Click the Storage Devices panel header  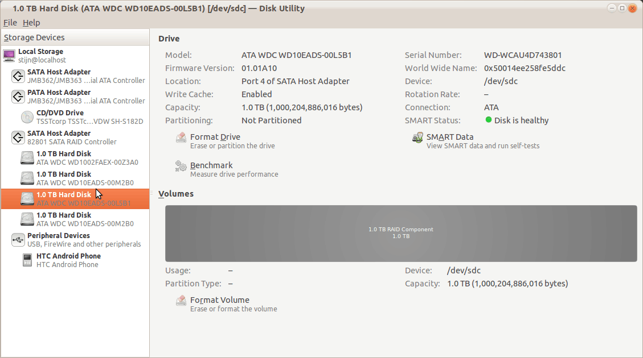click(x=34, y=38)
